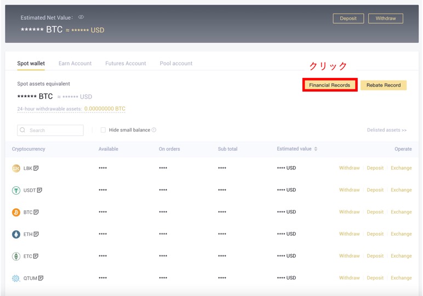Click Deposit in the LBK row
The image size is (423, 296).
pyautogui.click(x=375, y=168)
